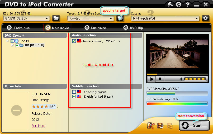The width and height of the screenshot is (213, 134).
Task: Open the tools hammer icon in title bar
Action: (170, 4)
